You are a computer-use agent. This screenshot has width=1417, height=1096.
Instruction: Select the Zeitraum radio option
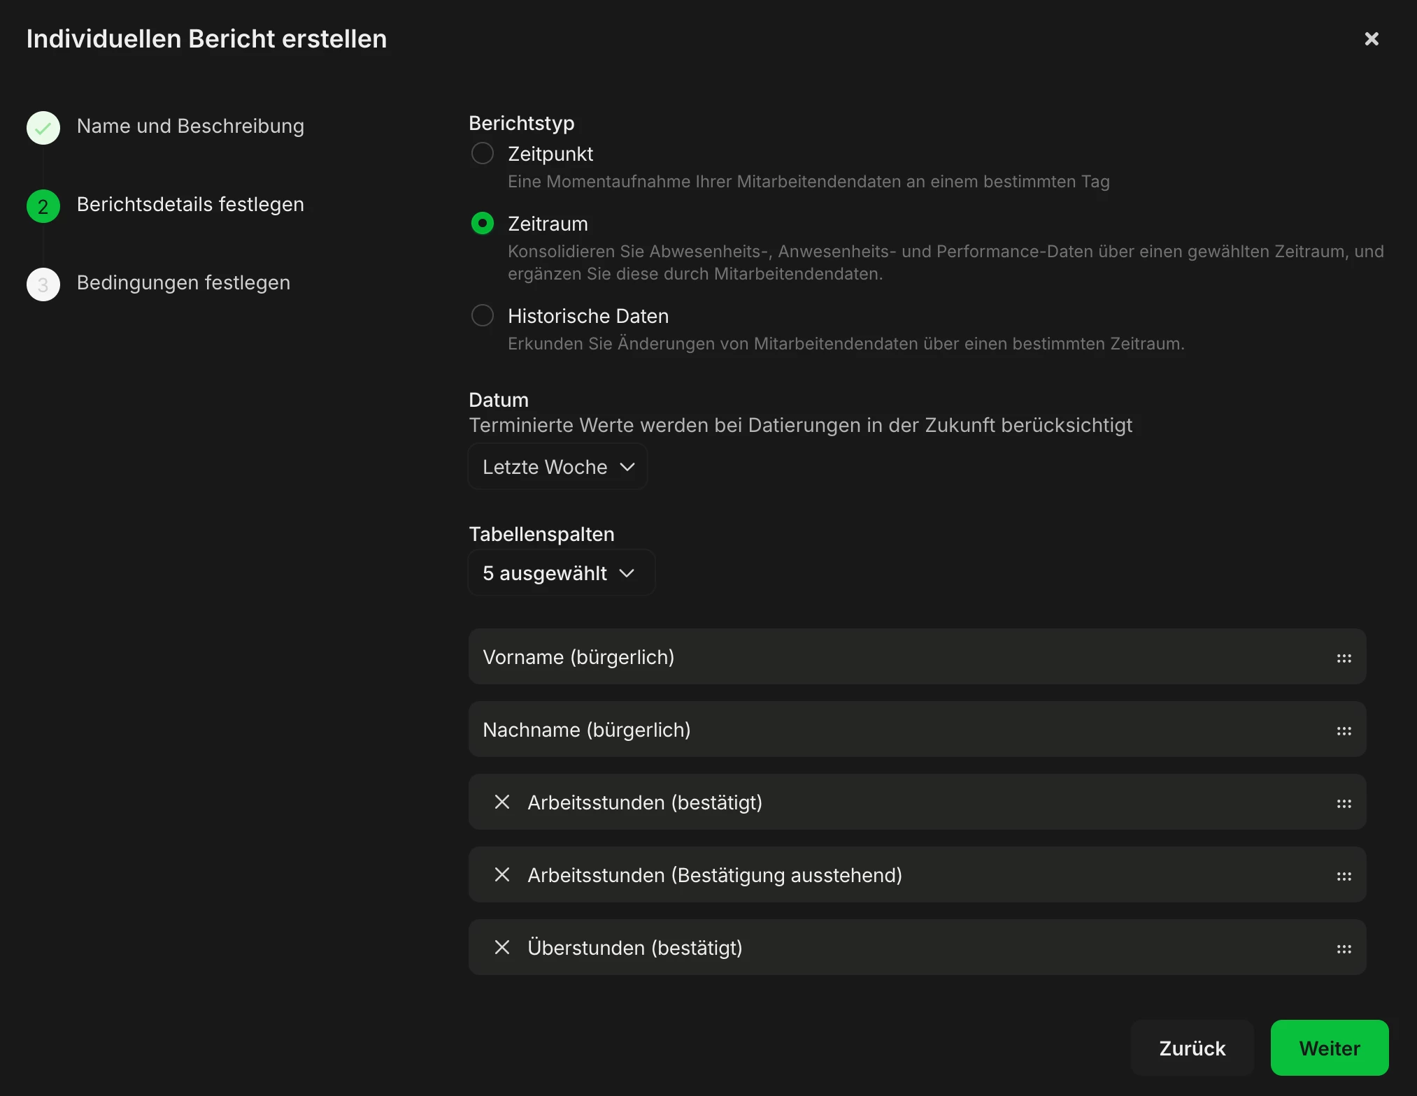[483, 223]
